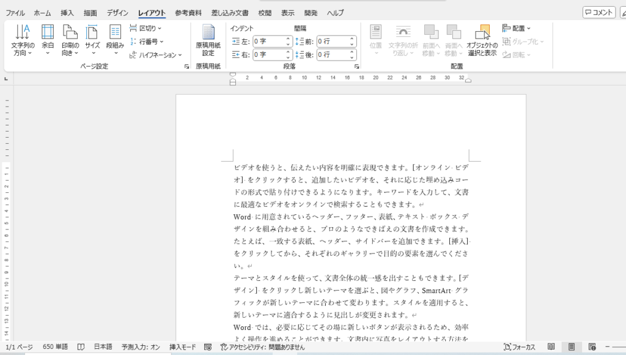Open the 文字列の方向 text direction menu

23,40
